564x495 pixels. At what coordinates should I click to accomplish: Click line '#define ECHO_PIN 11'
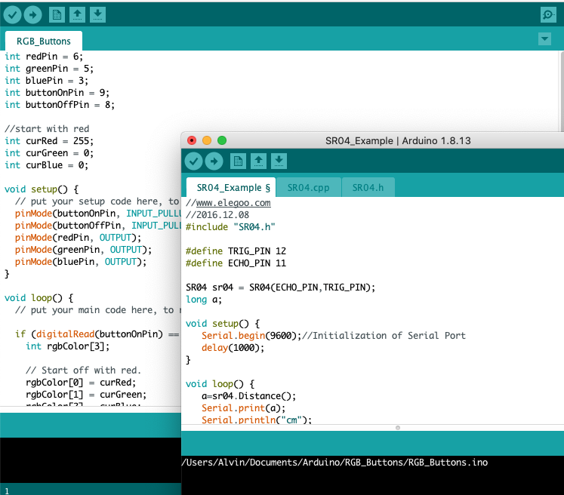point(236,263)
